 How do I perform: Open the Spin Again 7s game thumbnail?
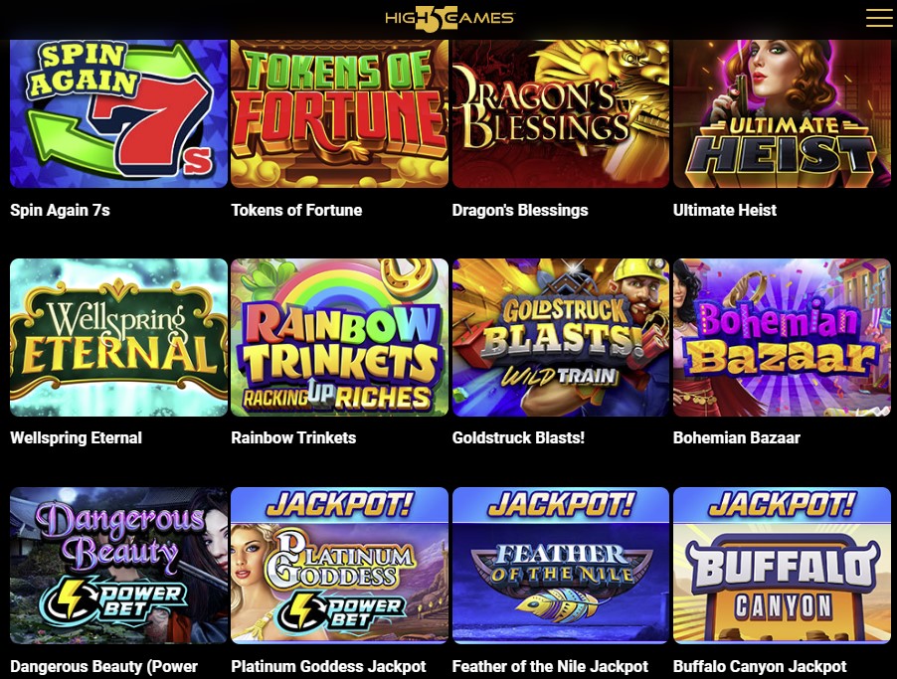coord(119,113)
